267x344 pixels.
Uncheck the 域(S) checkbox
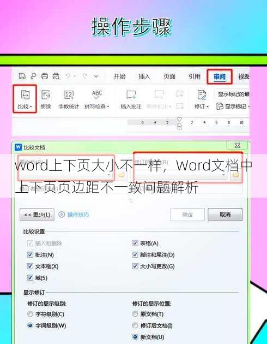30,278
